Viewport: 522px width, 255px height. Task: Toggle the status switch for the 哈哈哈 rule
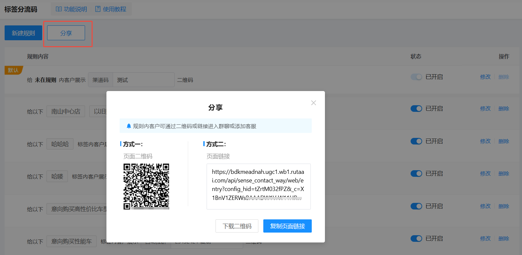point(416,141)
